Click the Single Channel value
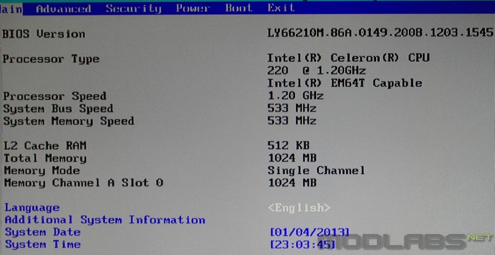Viewport: 495px width, 255px height. point(316,171)
